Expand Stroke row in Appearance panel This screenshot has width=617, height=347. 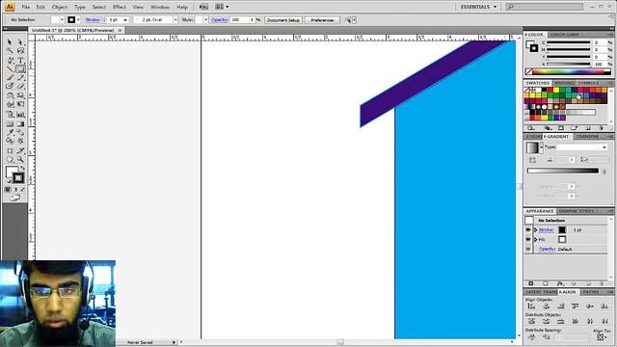tap(536, 229)
